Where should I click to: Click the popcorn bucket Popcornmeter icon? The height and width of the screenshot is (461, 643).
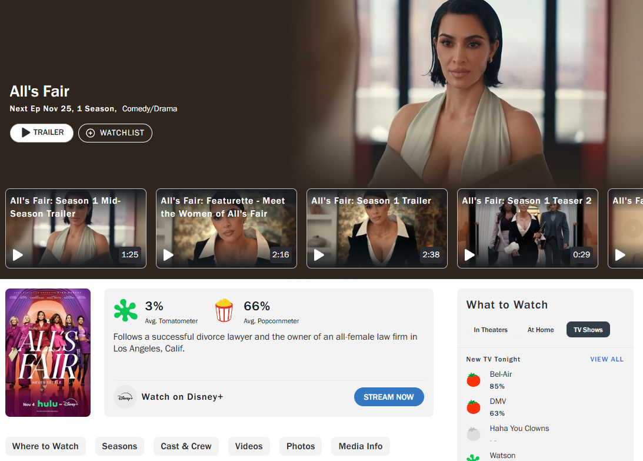(x=224, y=311)
